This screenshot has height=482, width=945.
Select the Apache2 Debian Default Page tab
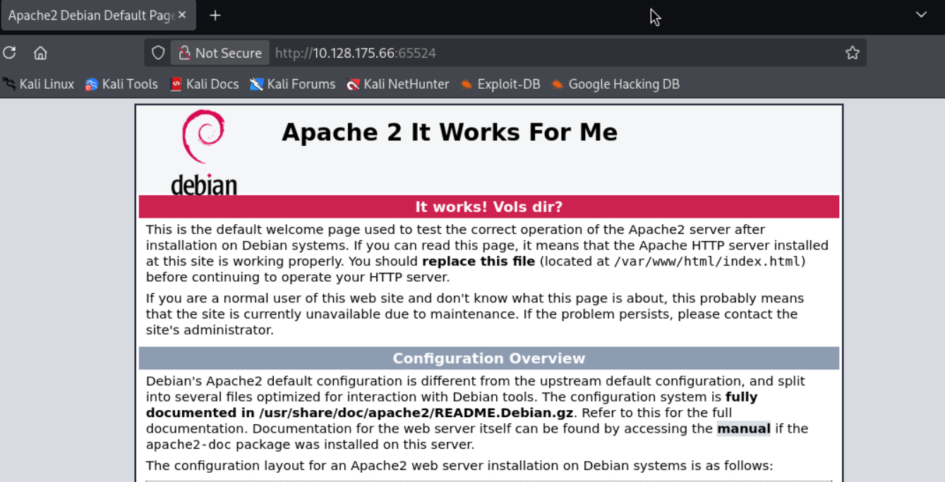[x=99, y=15]
